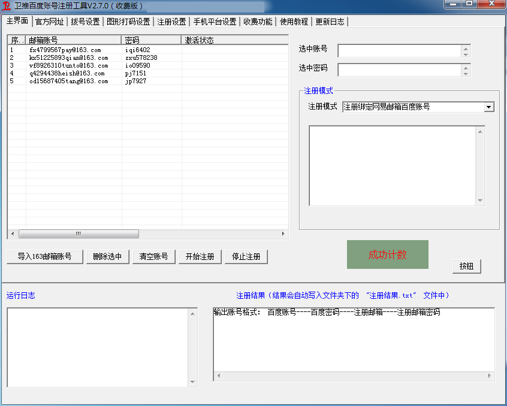Open the 拨号设置 tab

85,22
